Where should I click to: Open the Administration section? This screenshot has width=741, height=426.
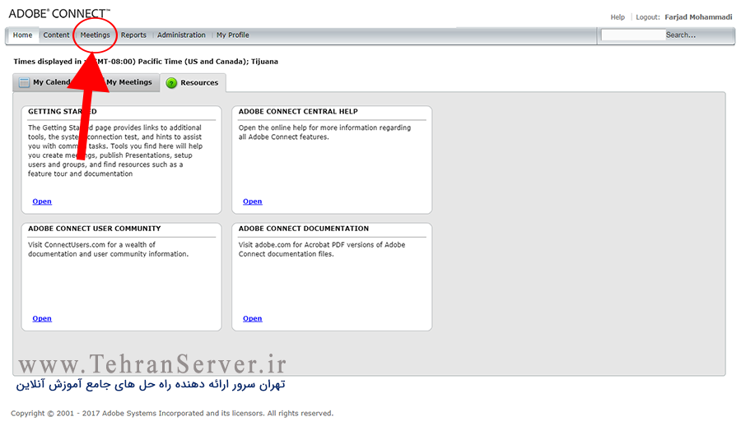coord(181,35)
